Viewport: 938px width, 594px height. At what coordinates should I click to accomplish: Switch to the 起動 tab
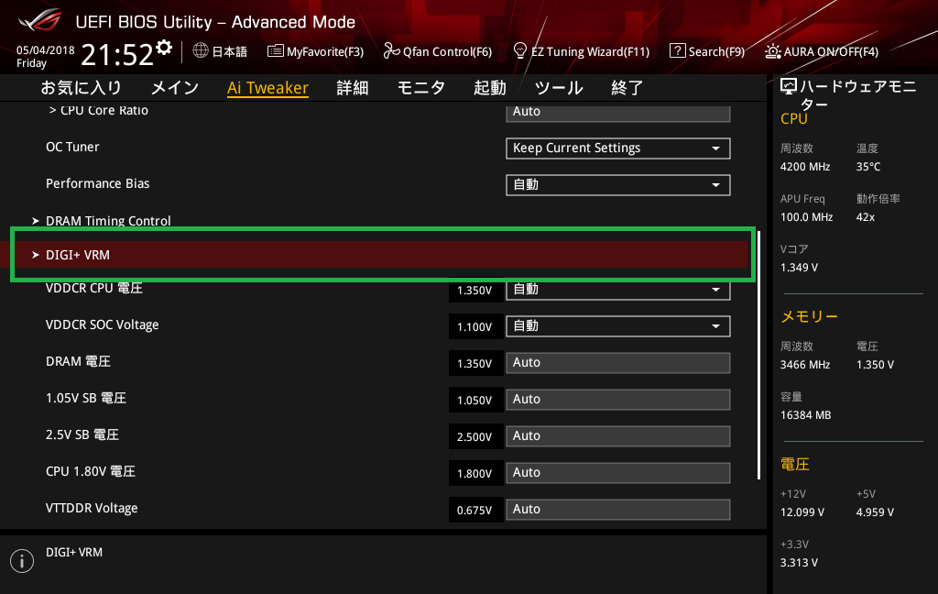[x=490, y=88]
